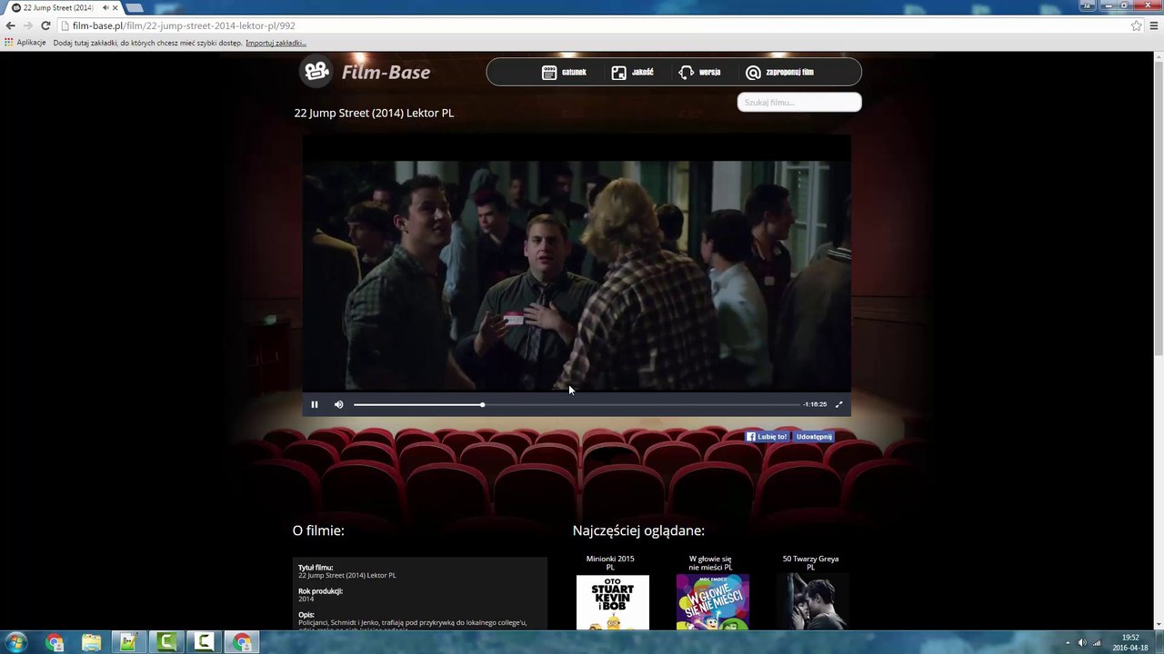The height and width of the screenshot is (654, 1164).
Task: Open the 50 Twarzy Greya PL poster
Action: click(x=813, y=602)
